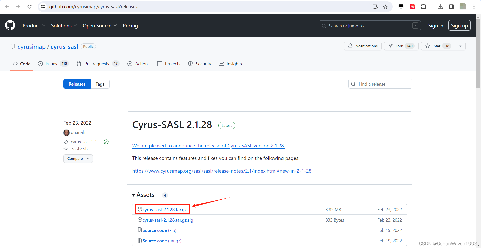Open the cyrusimap.org release notes URL
Viewport: 481px width, 248px height.
222,171
